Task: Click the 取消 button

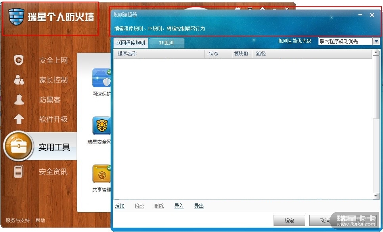Action: click(x=325, y=220)
